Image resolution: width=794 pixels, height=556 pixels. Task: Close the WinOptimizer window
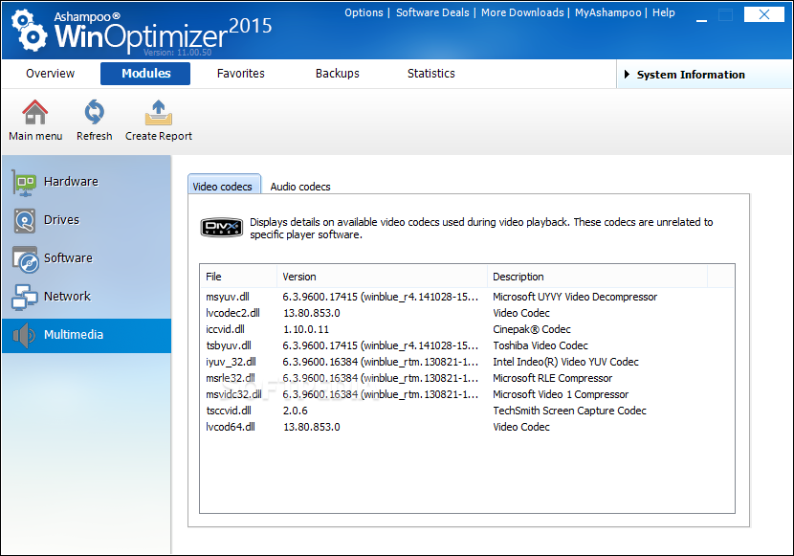[x=763, y=14]
